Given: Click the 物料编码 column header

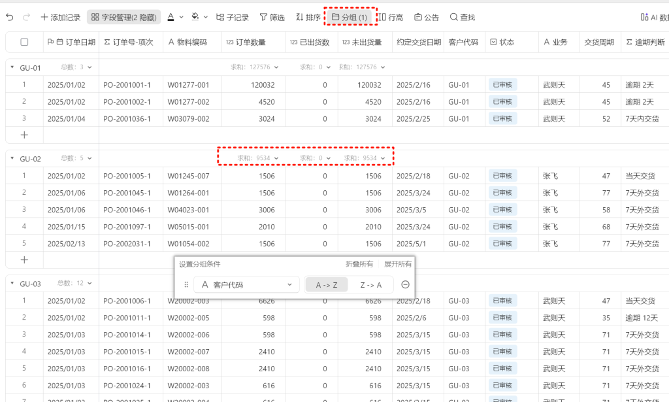Looking at the screenshot, I should point(193,42).
